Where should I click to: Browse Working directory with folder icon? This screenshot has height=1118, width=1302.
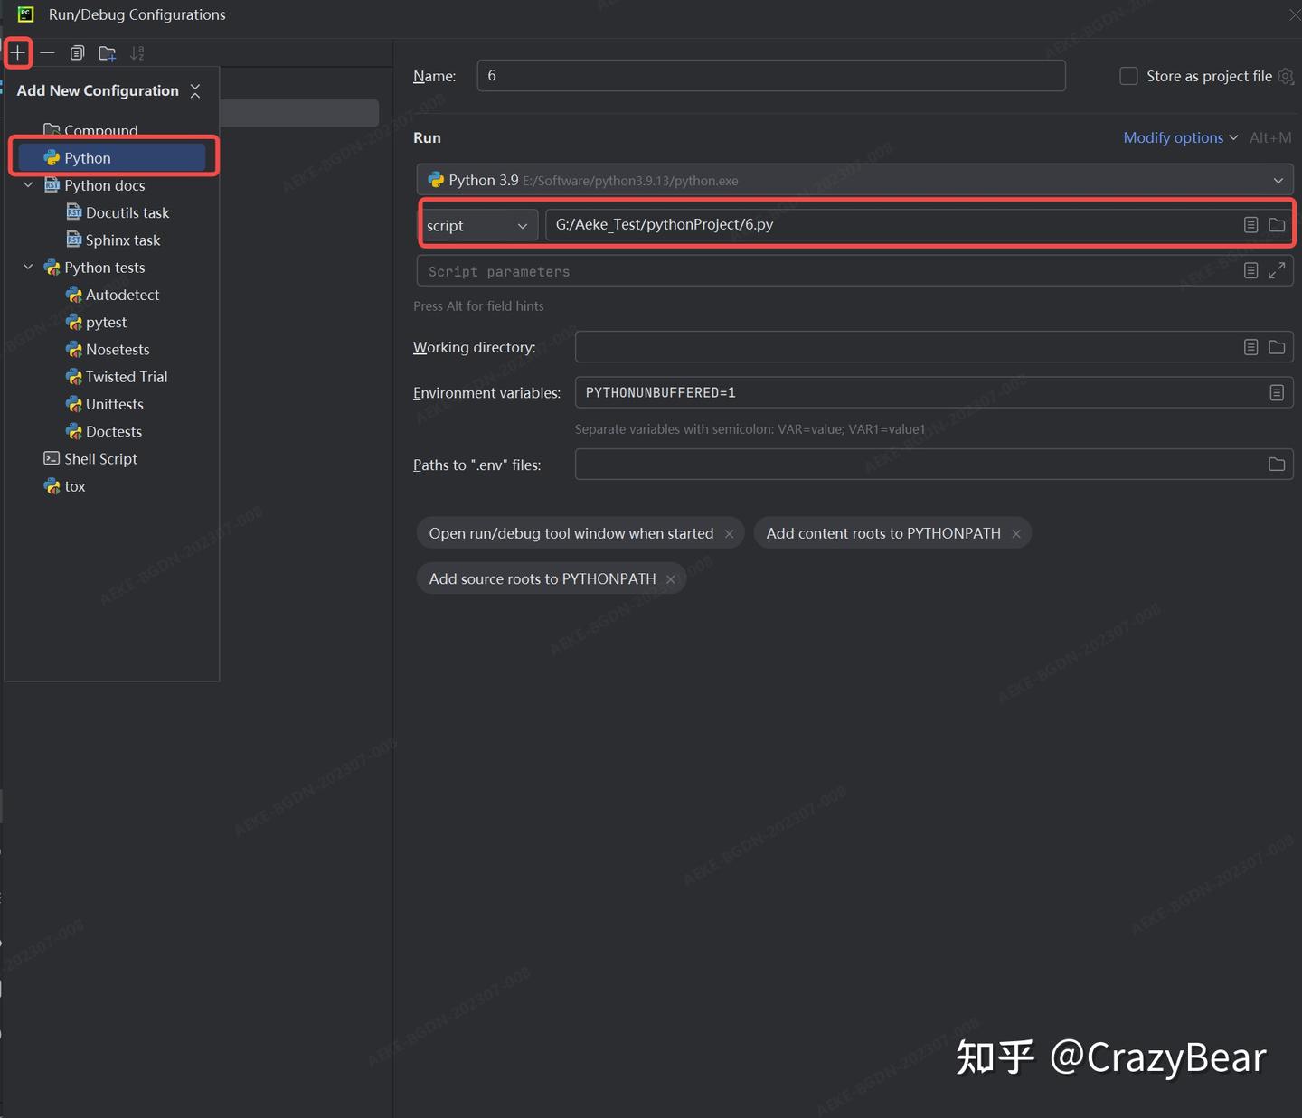[x=1277, y=347]
